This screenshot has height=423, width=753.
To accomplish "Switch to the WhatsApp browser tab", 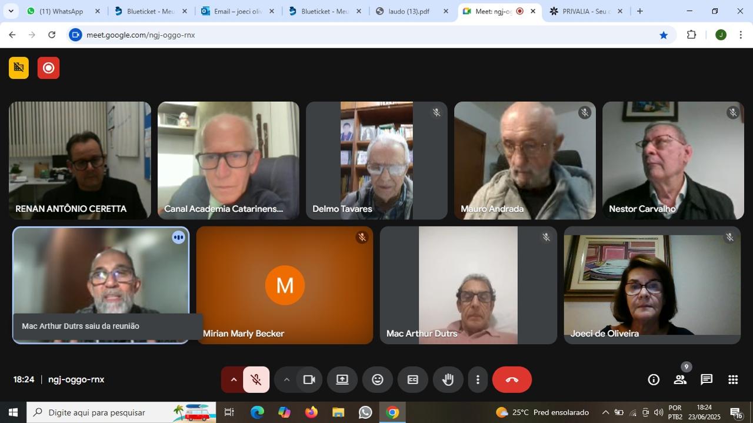I will coord(61,11).
